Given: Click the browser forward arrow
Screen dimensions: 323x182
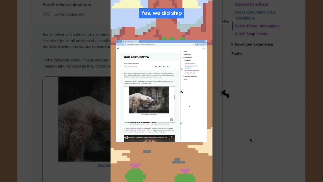Looking at the screenshot, I should point(120,44).
